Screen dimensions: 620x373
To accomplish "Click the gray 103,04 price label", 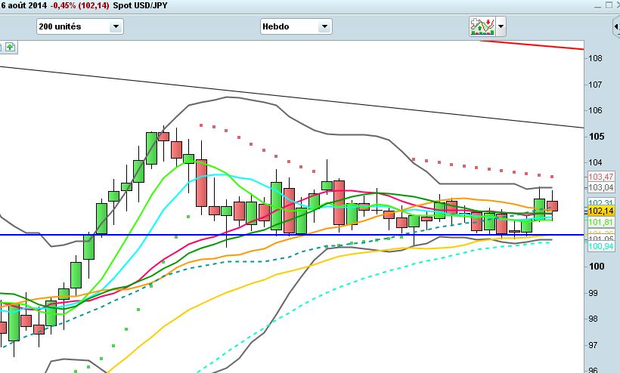I will [x=601, y=187].
